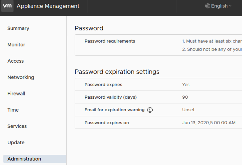This screenshot has height=165, width=242.
Task: Select Administration in the sidebar
Action: [24, 159]
